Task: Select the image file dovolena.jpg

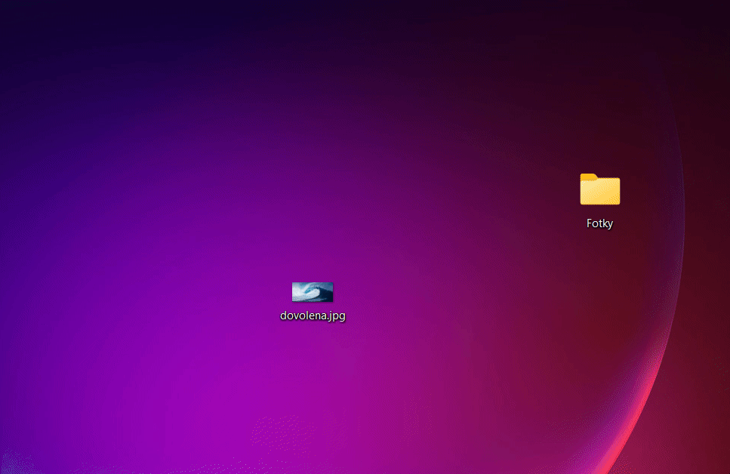Action: tap(313, 292)
